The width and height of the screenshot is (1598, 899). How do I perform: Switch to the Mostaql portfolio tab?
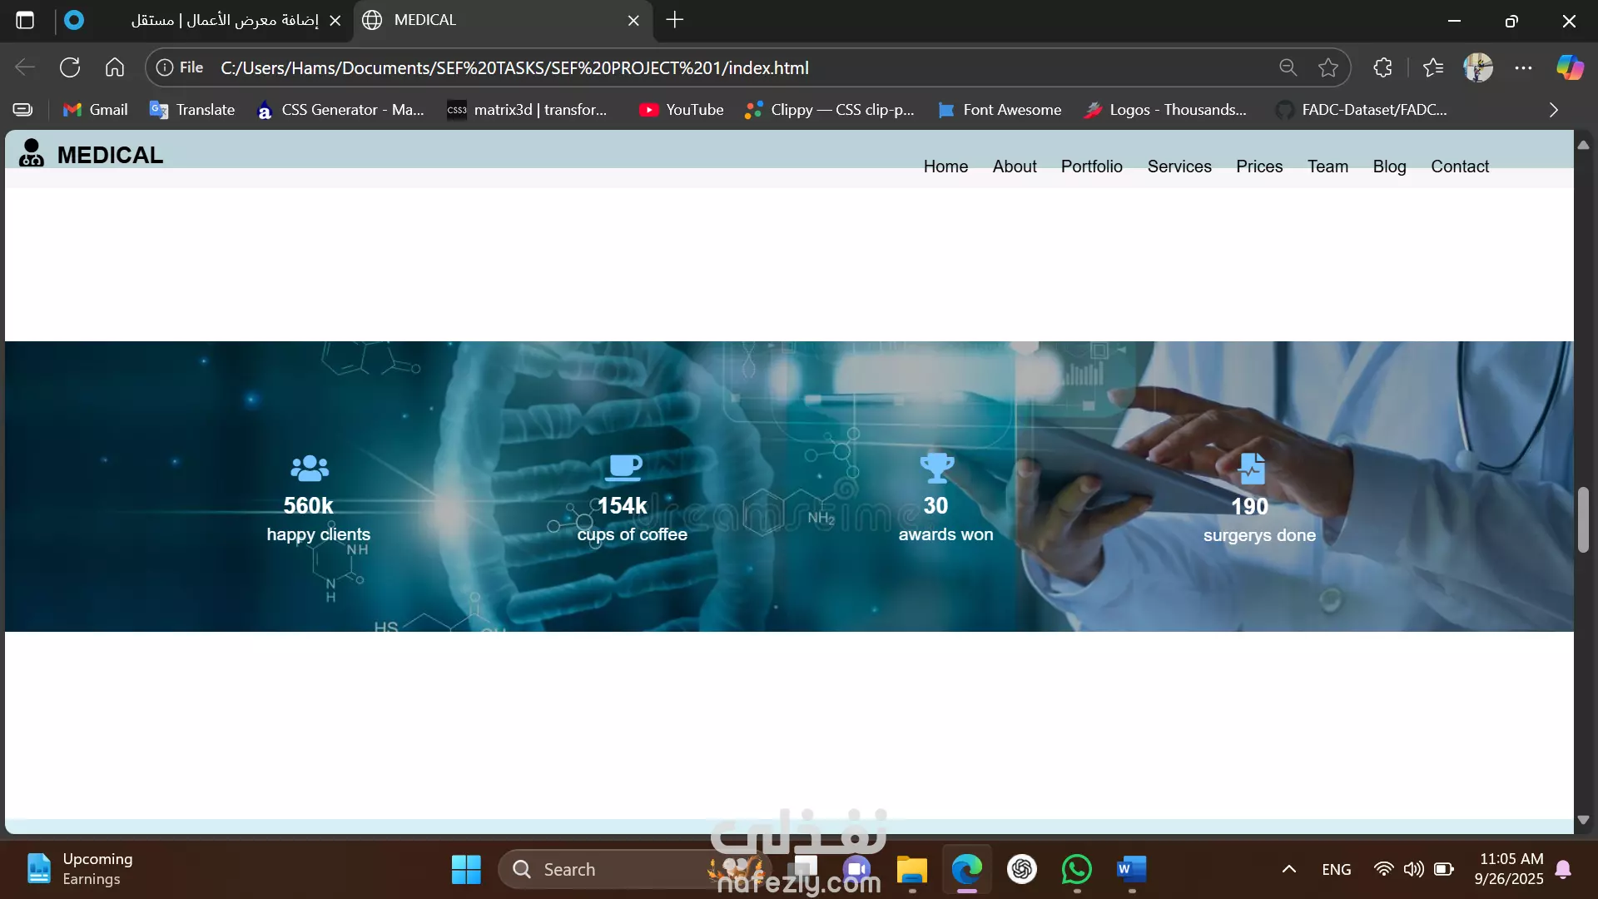pyautogui.click(x=225, y=20)
